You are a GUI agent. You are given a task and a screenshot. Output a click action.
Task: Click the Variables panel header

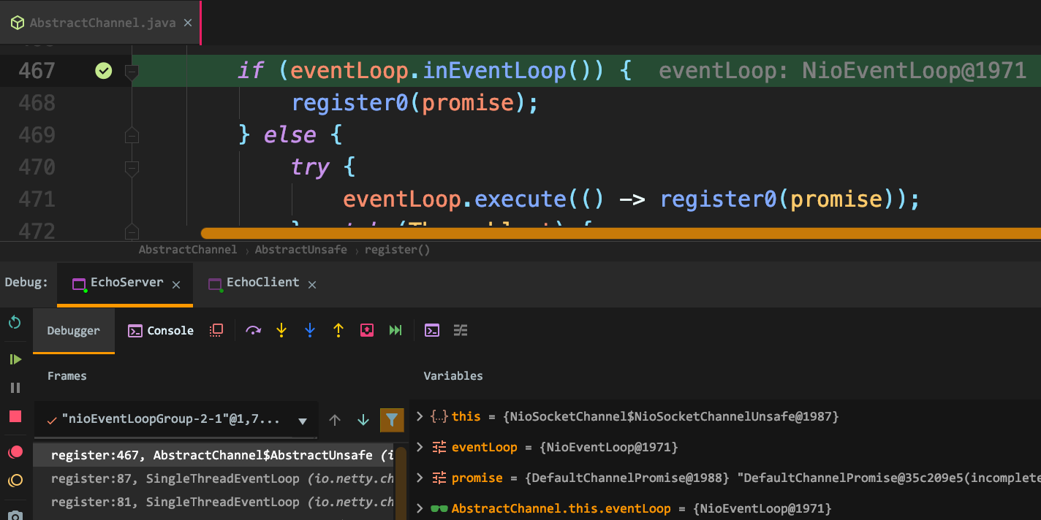tap(453, 376)
